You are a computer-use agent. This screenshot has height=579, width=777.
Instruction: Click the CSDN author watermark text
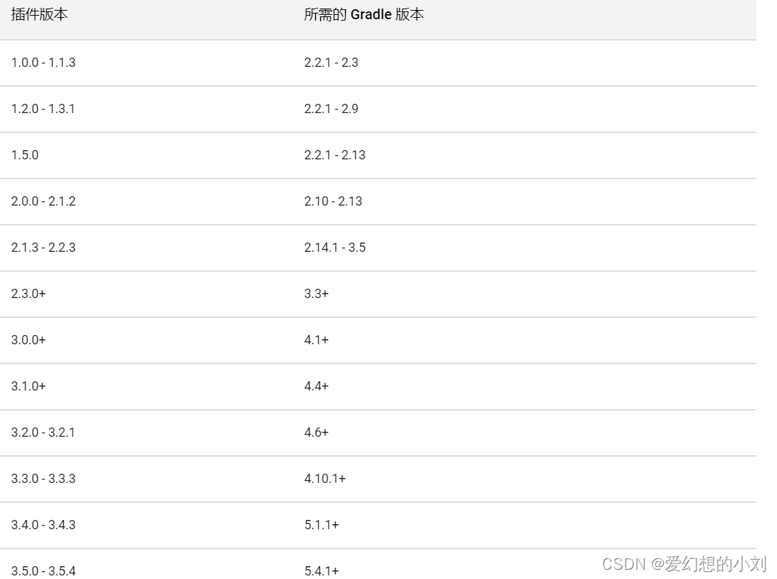[684, 563]
